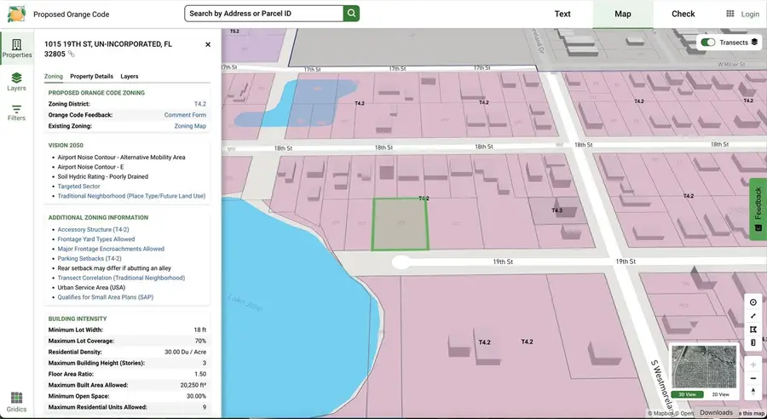Switch to the Text tab

(x=562, y=14)
